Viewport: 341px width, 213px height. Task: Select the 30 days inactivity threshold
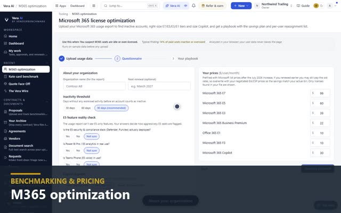click(70, 108)
